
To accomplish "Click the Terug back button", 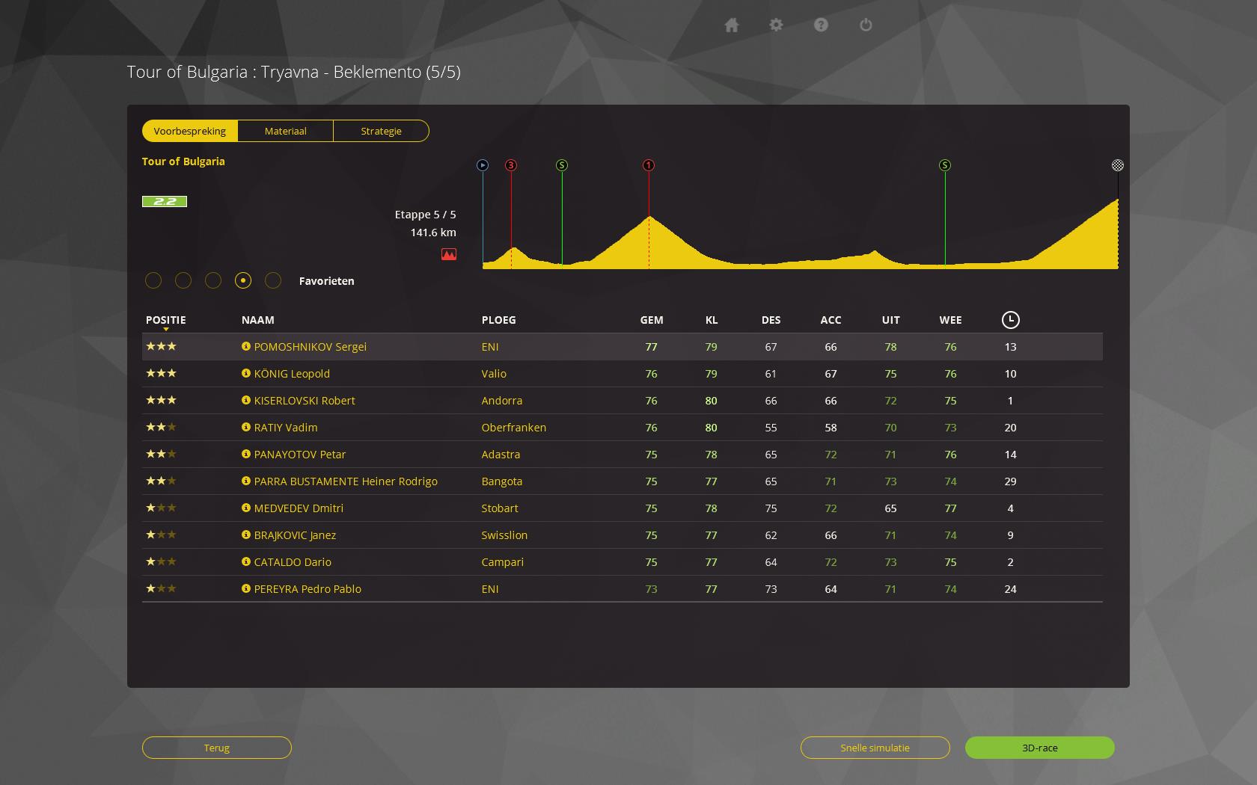I will click(217, 748).
